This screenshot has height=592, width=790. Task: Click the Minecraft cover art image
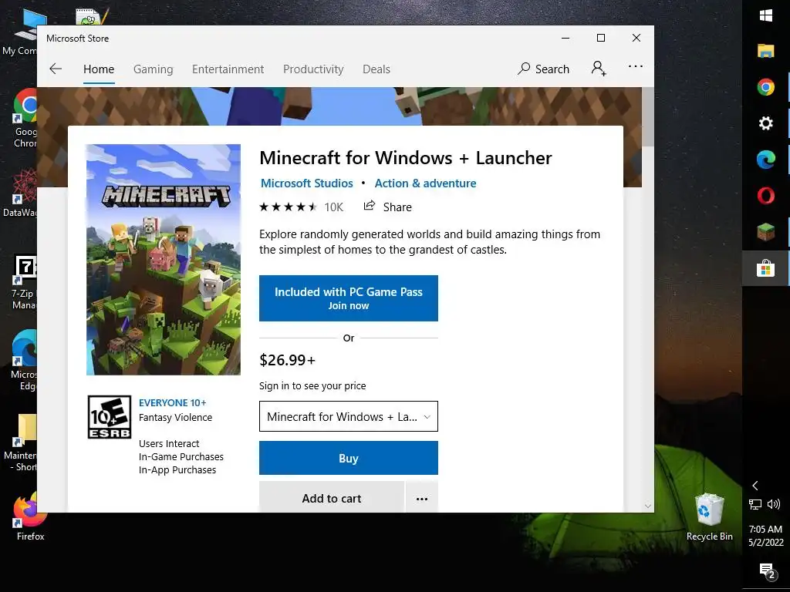point(164,260)
